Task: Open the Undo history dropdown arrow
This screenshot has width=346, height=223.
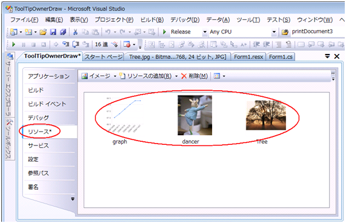Action: (115, 32)
